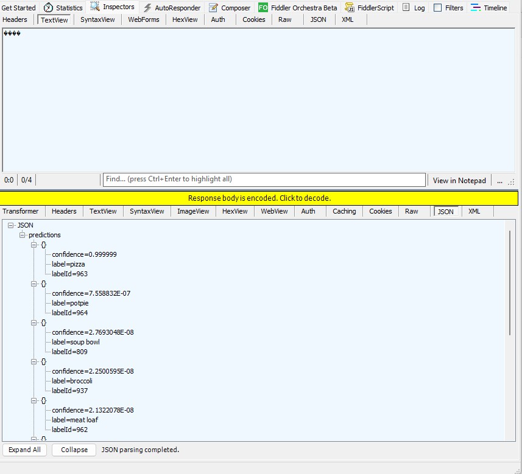Screen dimensions: 522x474
Task: Collapse the root JSON tree node
Action: pos(12,225)
